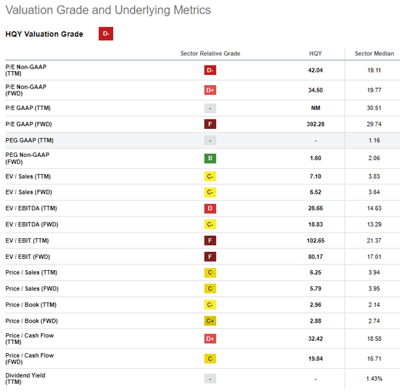Click the sector median value 1.43%

[x=374, y=379]
